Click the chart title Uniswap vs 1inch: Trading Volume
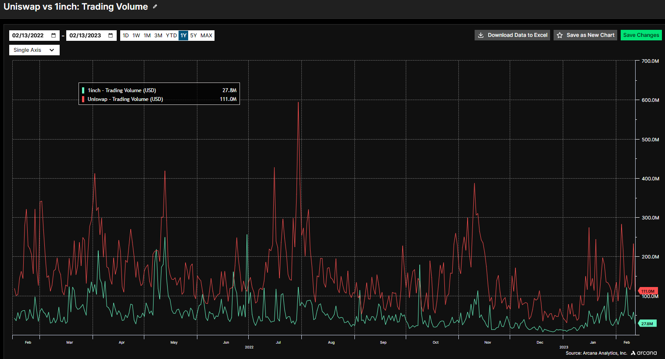The height and width of the screenshot is (359, 665). [75, 7]
